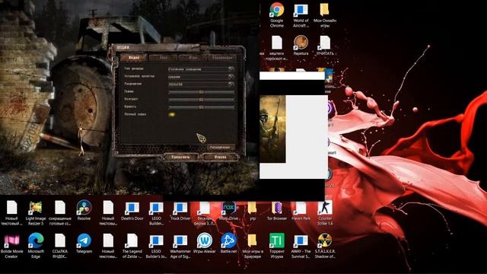Open the Мои Онлайн игры folder
487x274 pixels.
click(325, 14)
